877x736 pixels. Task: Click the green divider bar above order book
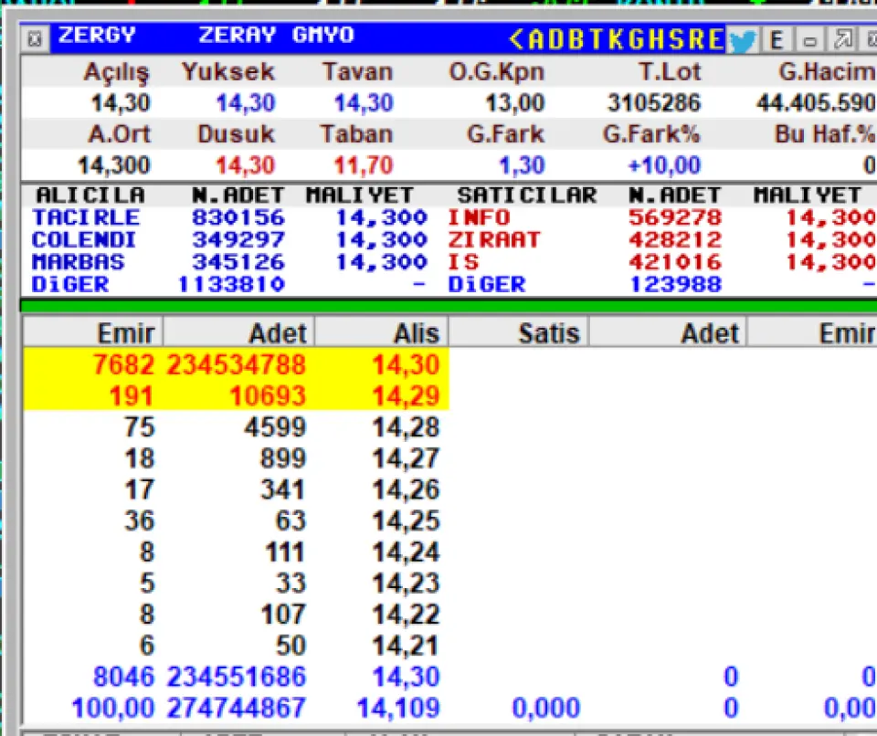tap(448, 305)
